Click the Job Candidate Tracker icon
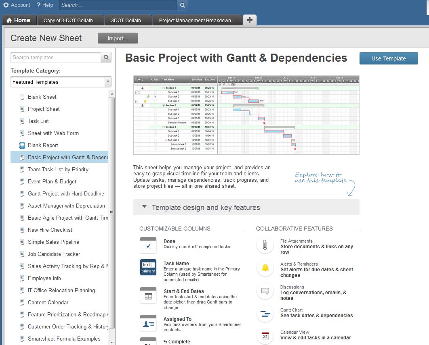429x345 pixels. click(x=22, y=254)
